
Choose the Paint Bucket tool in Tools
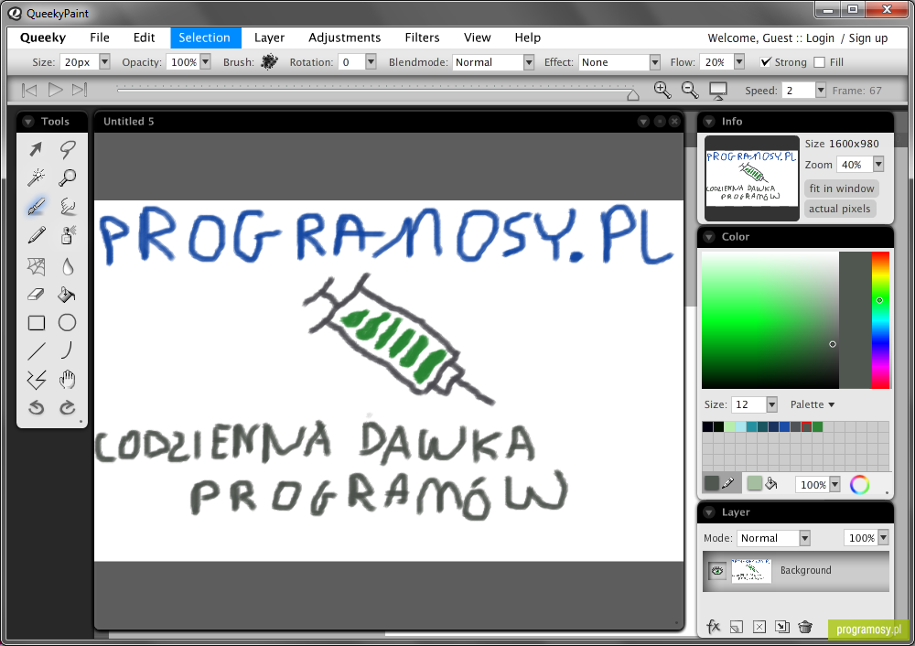pos(67,294)
